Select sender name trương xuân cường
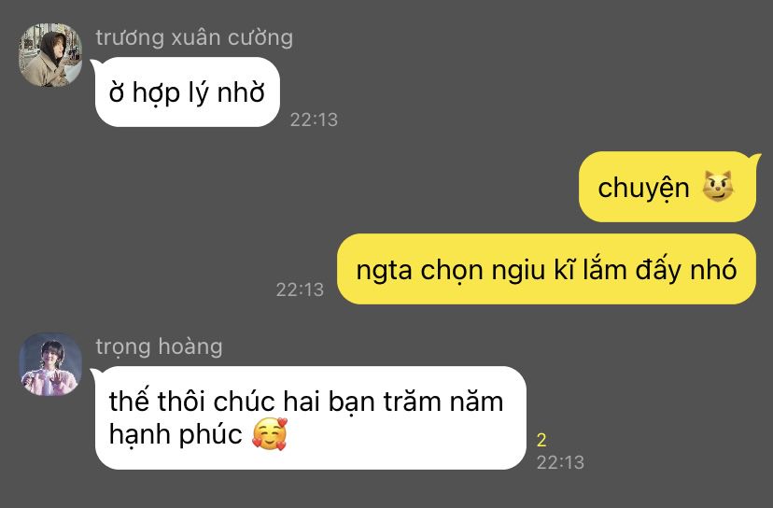This screenshot has height=508, width=773. [x=194, y=38]
